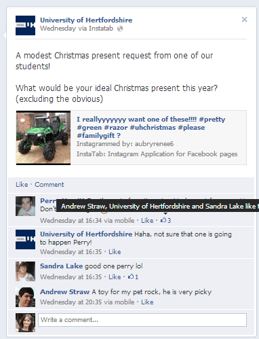Screen dimensions: 259x339
Task: Open University of Hertfordshire page name in header
Action: click(86, 20)
